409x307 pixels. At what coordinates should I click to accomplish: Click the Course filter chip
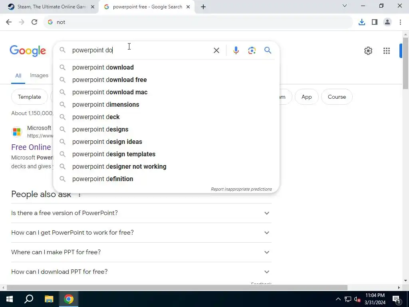[337, 97]
